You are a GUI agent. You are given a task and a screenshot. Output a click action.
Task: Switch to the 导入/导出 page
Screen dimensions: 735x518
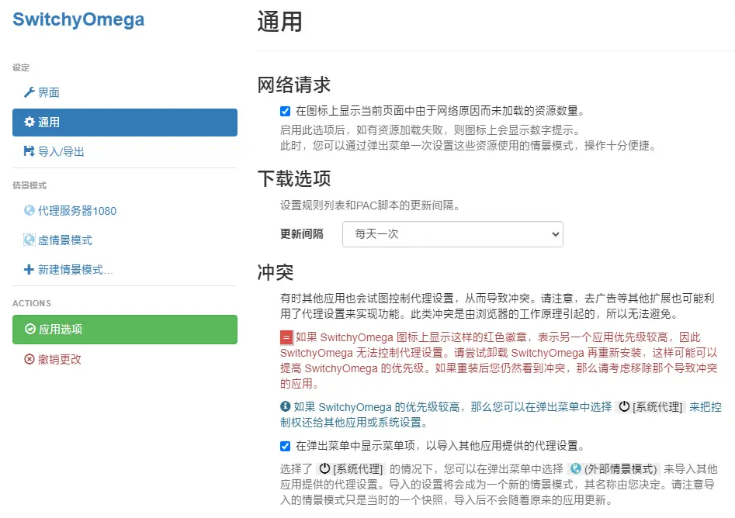[61, 152]
